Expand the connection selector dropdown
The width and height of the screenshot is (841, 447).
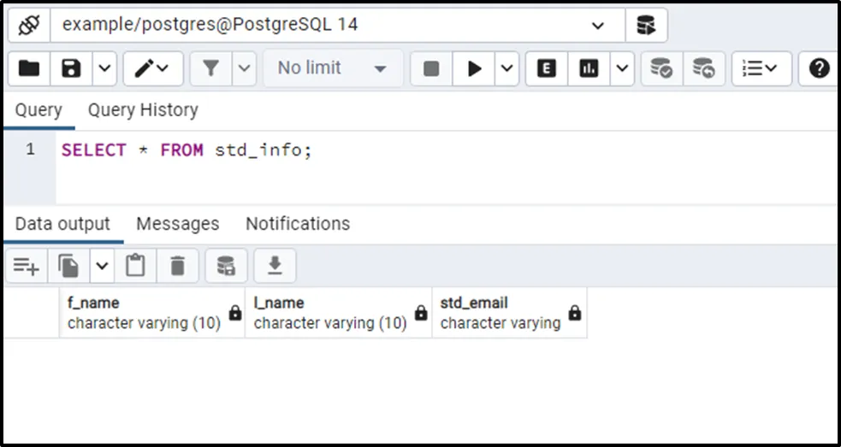(597, 26)
